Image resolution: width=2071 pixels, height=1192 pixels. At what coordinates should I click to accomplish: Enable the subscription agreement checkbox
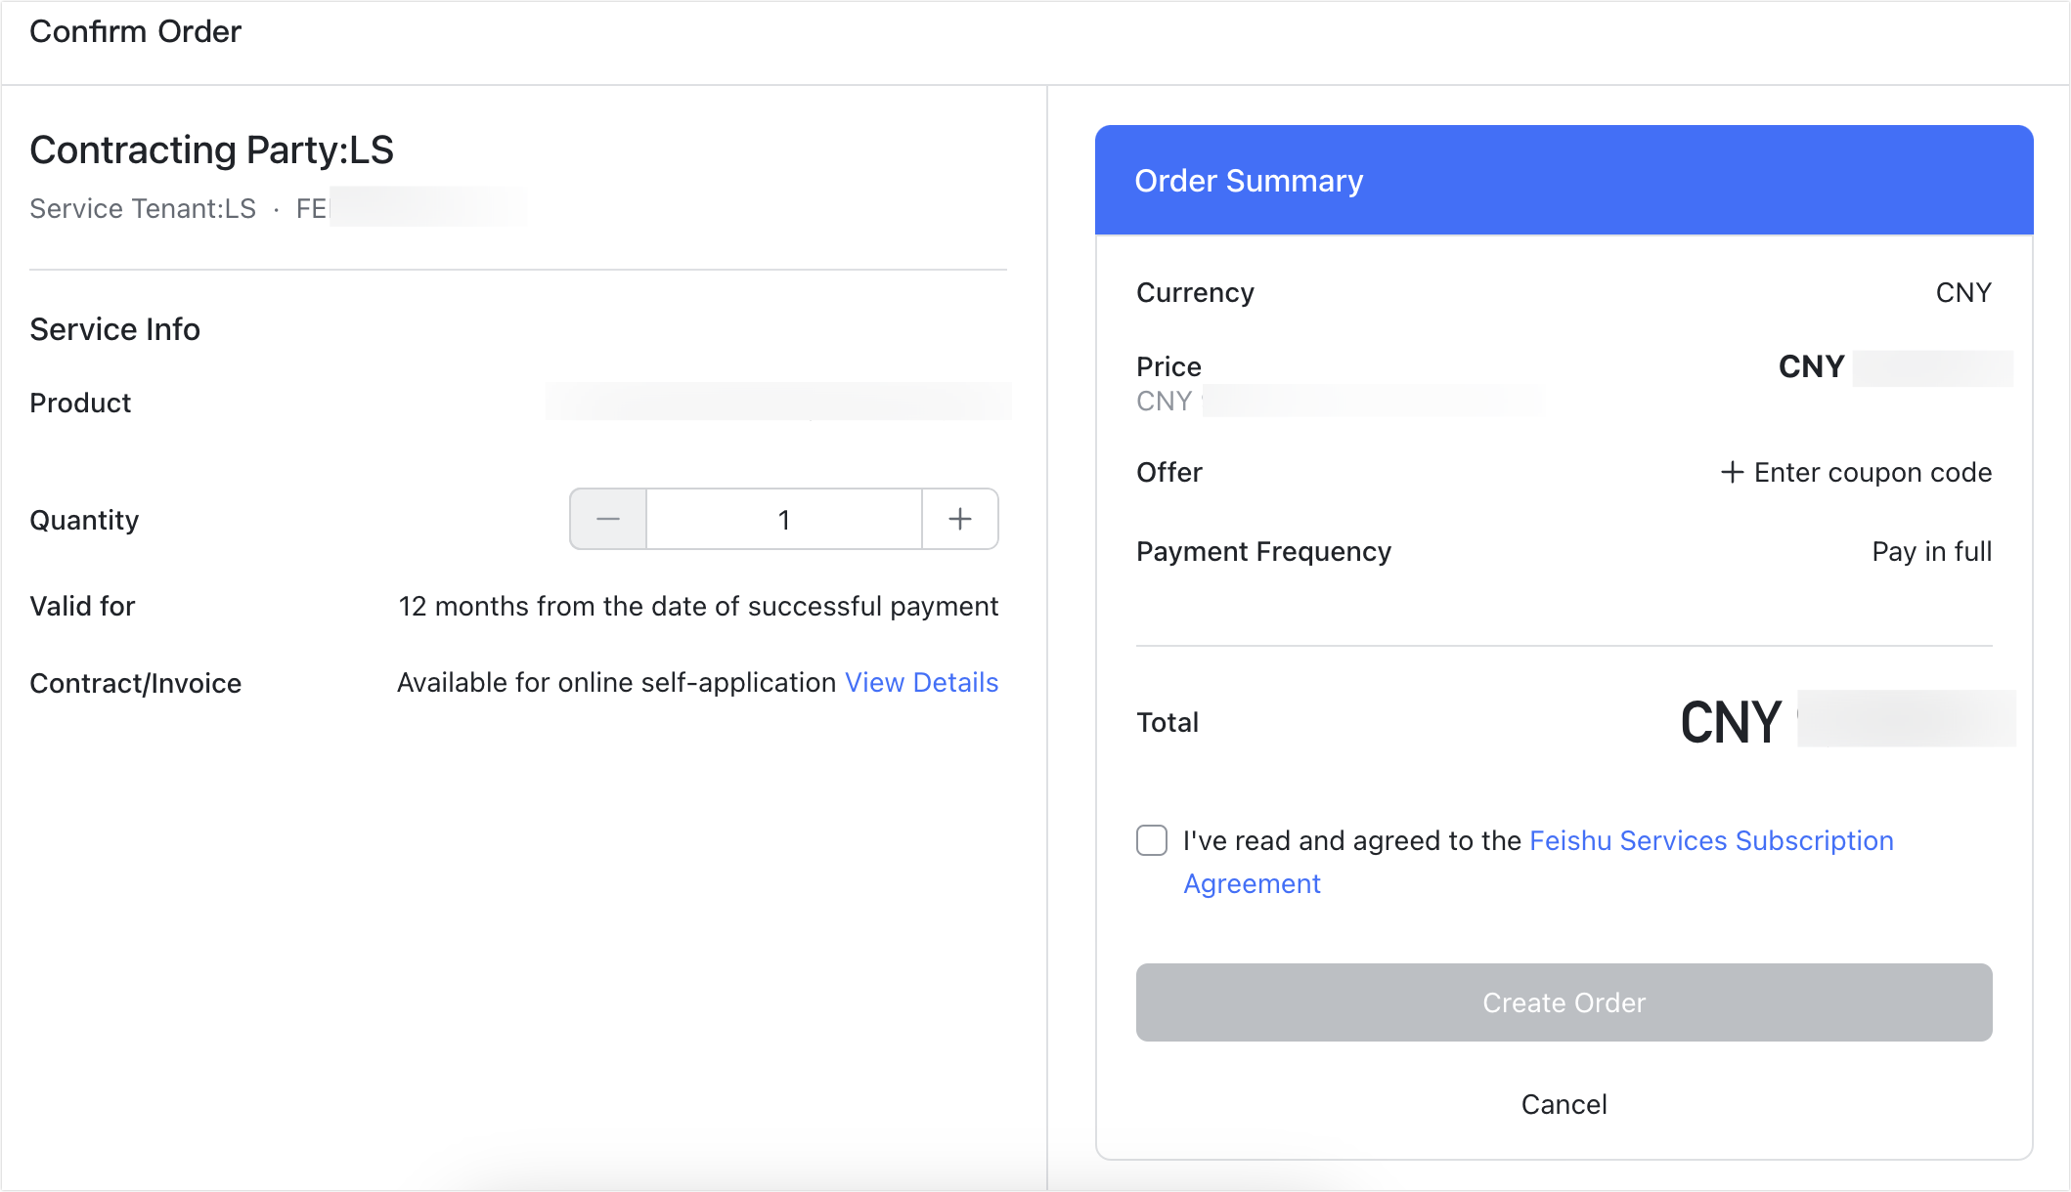[x=1151, y=840]
